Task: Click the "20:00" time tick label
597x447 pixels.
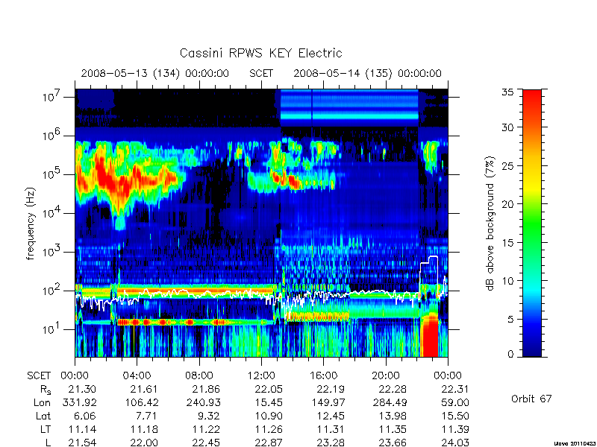Action: 386,376
